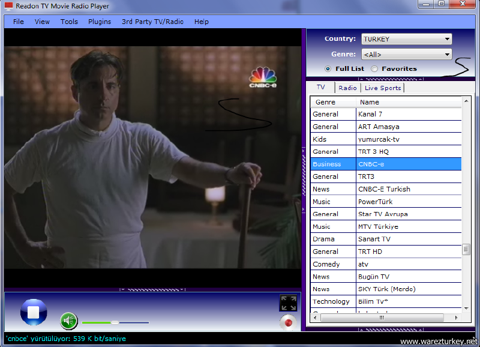480x347 pixels.
Task: Switch to the Live Sports tab
Action: point(383,88)
